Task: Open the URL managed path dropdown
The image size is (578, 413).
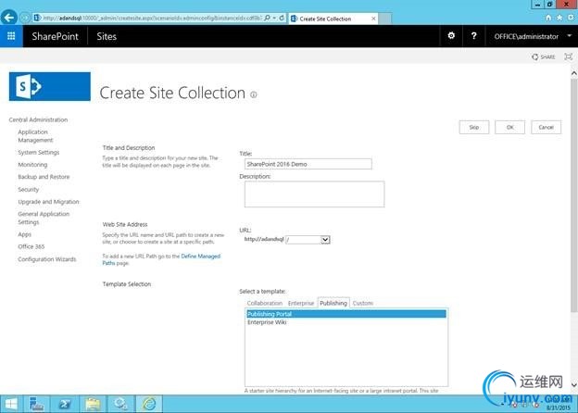Action: pos(325,240)
